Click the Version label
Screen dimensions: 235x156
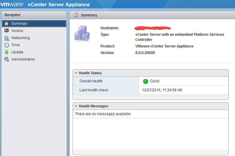107,53
